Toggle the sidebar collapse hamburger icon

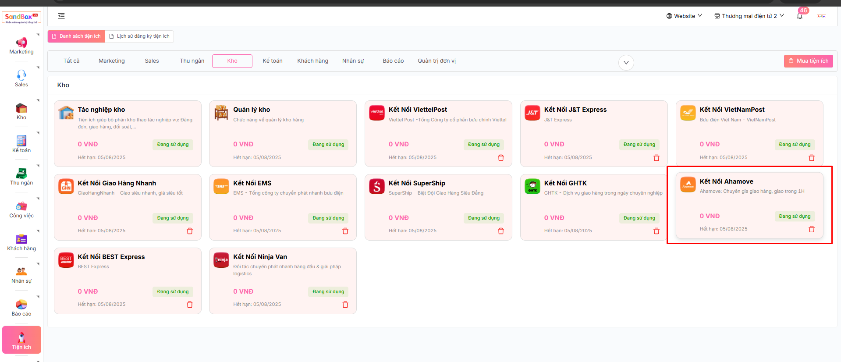coord(61,16)
